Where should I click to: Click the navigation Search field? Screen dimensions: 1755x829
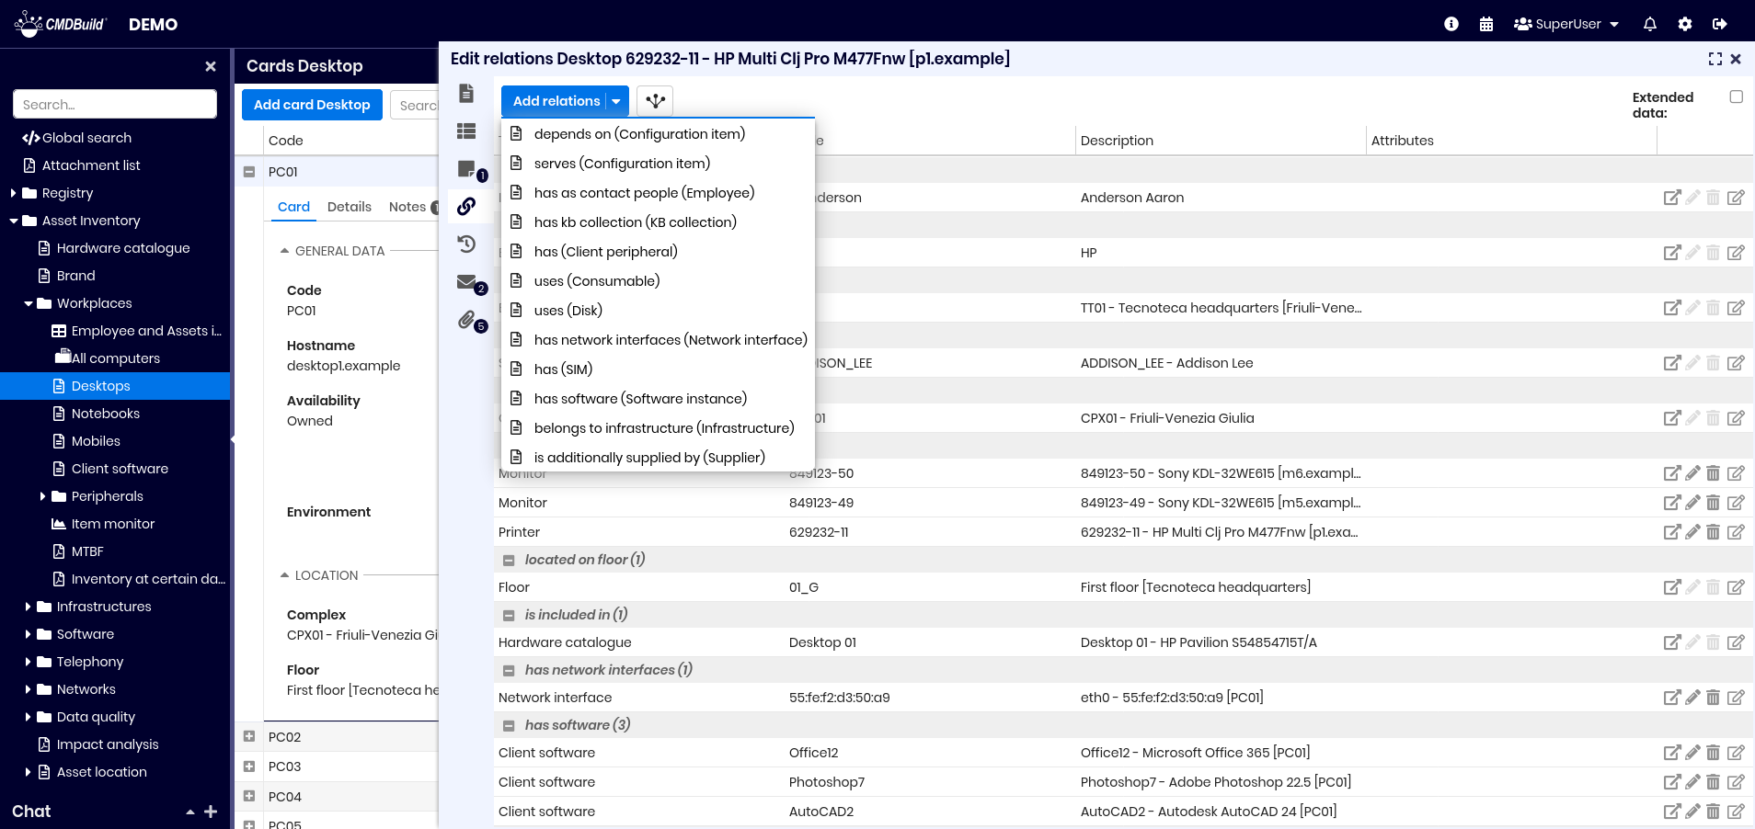pyautogui.click(x=115, y=104)
